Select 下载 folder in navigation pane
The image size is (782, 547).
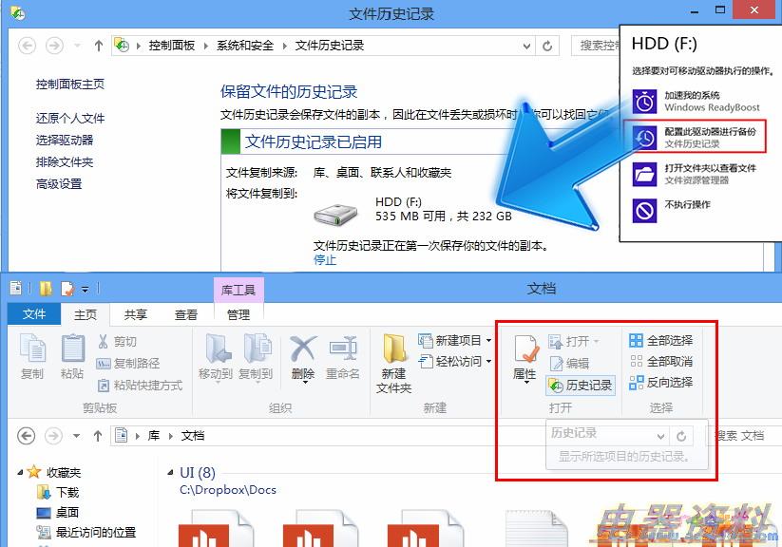tap(67, 493)
